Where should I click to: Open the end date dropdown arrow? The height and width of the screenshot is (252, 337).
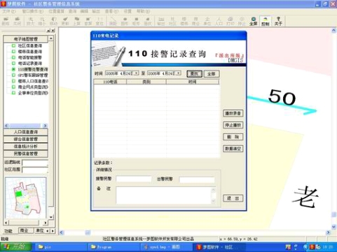coord(179,73)
